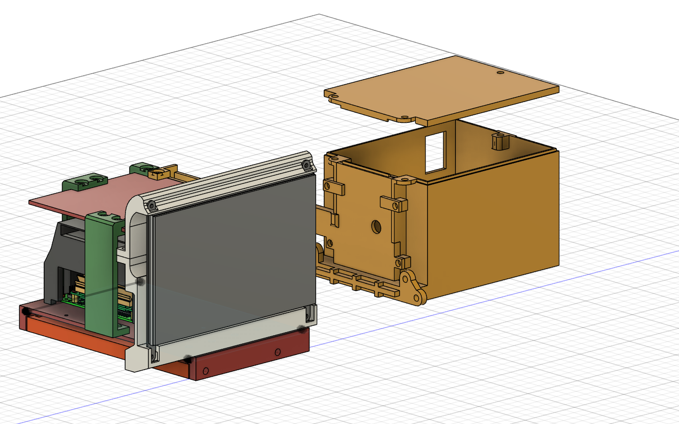Click the tall green vertical bracket

pos(101,274)
